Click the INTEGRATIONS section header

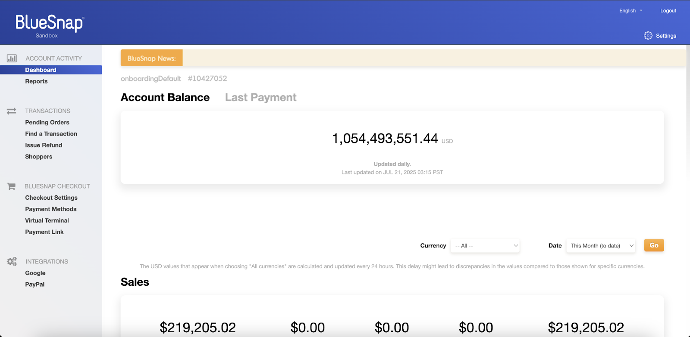47,262
